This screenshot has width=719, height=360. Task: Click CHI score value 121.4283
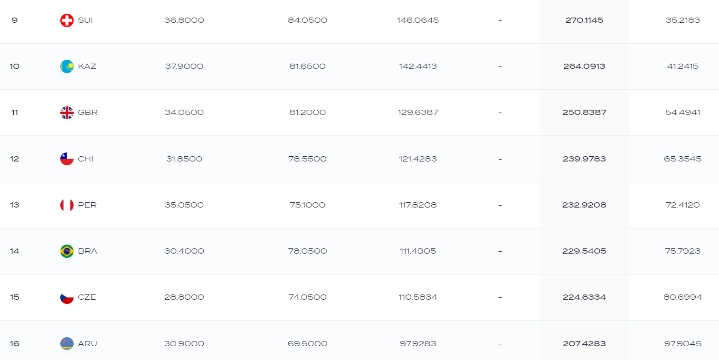pyautogui.click(x=418, y=159)
